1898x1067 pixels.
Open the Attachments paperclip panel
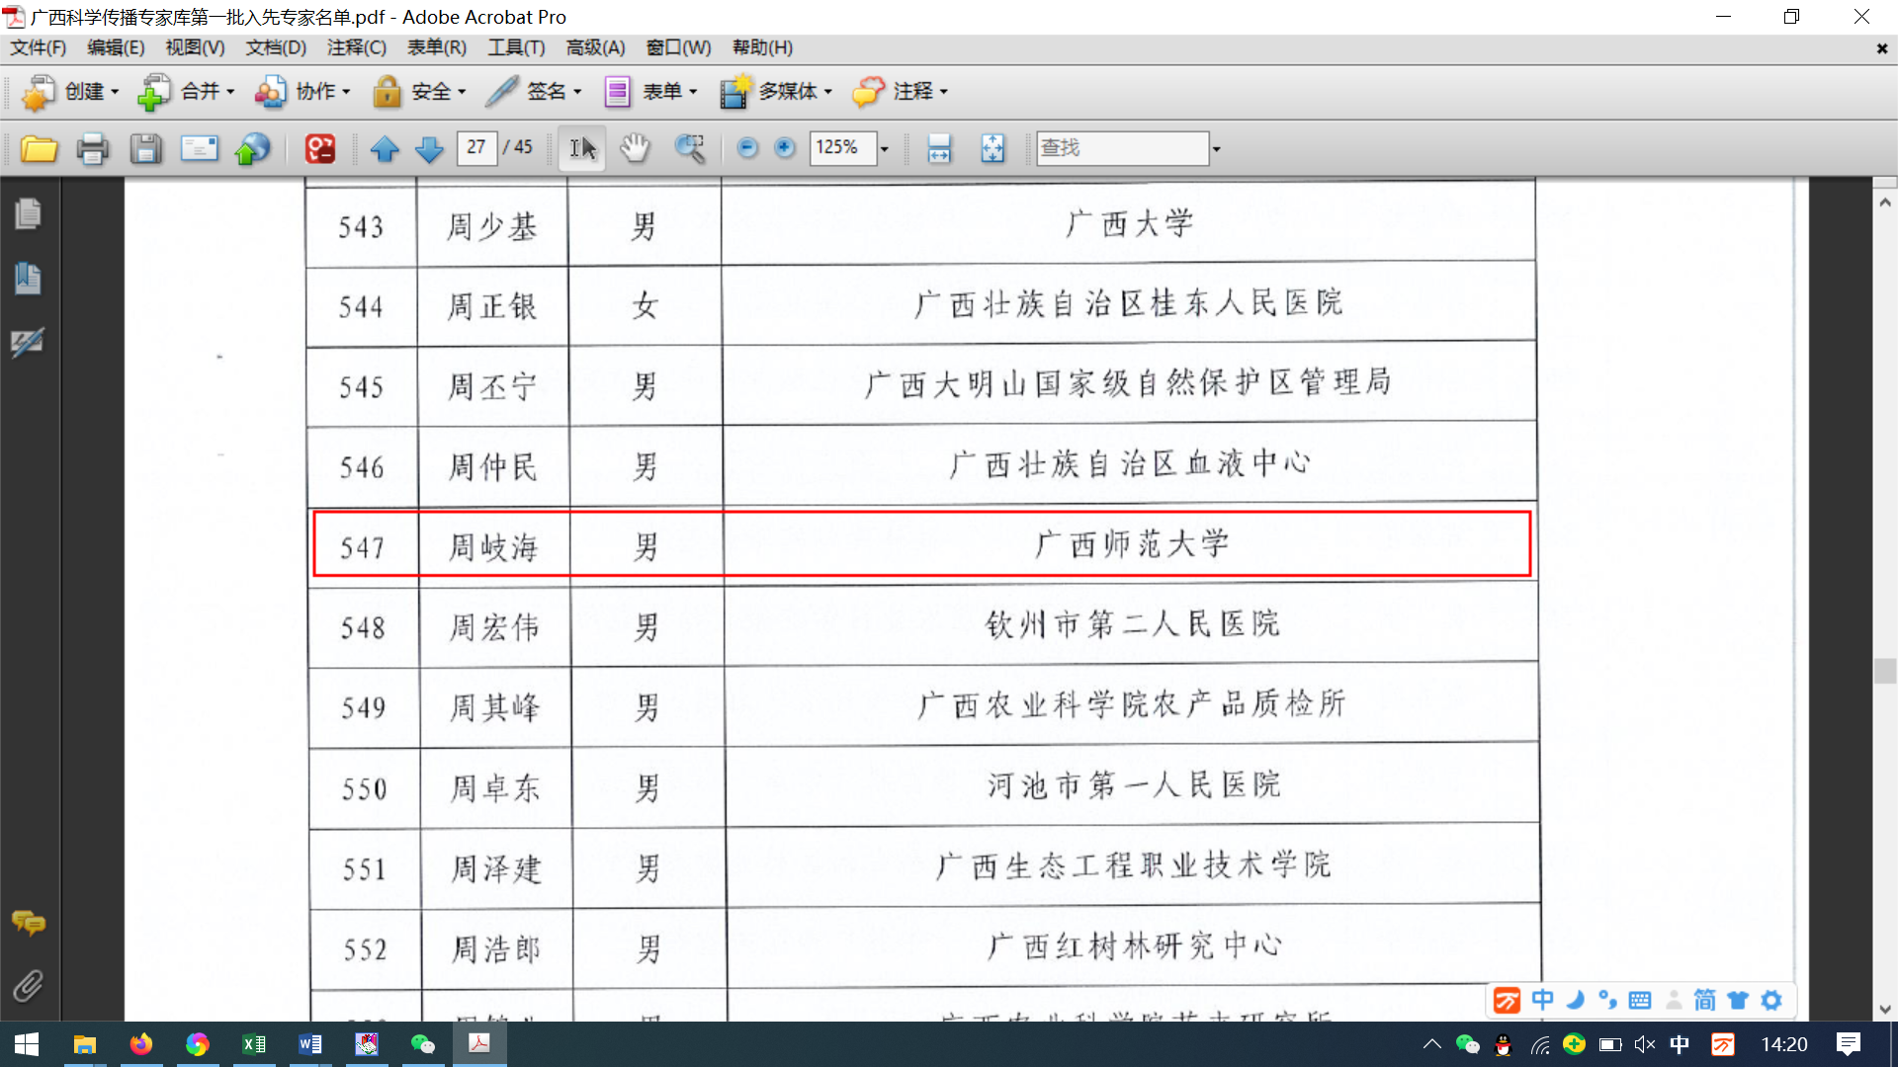(28, 985)
